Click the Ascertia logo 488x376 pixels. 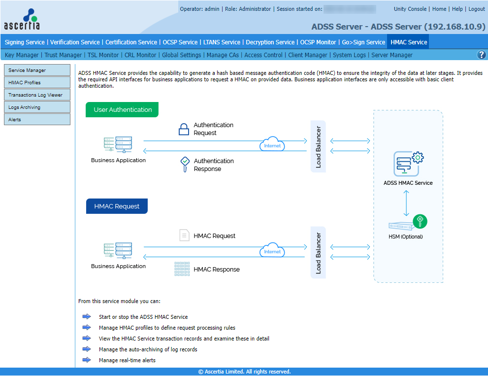point(22,19)
